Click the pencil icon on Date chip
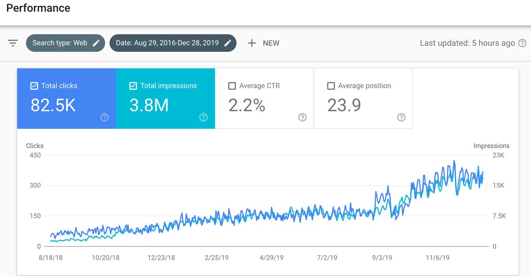 click(x=227, y=43)
